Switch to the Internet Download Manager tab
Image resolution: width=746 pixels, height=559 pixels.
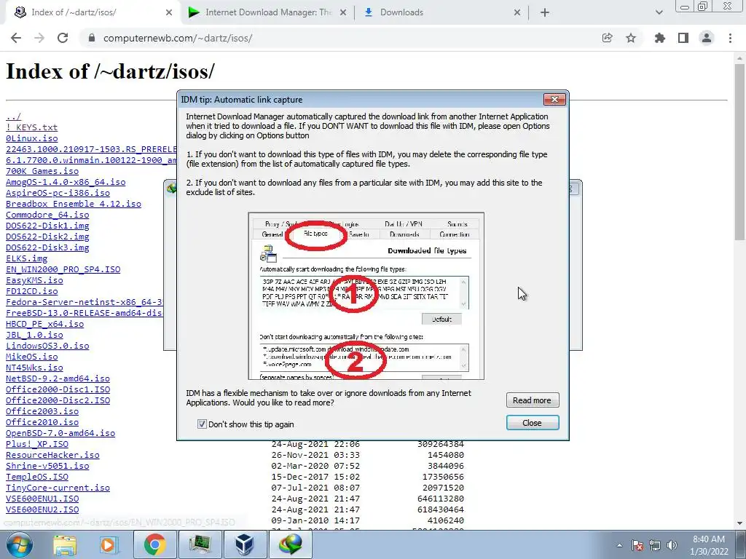click(268, 13)
